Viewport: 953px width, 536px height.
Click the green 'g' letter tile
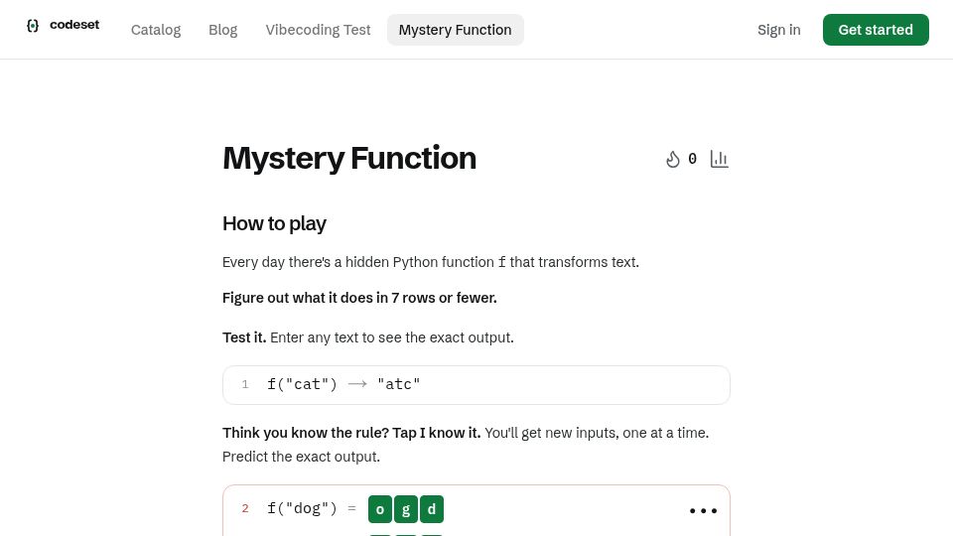[x=406, y=509]
